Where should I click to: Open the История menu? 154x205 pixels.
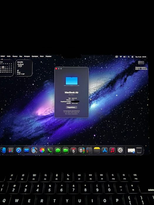coord(27,56)
